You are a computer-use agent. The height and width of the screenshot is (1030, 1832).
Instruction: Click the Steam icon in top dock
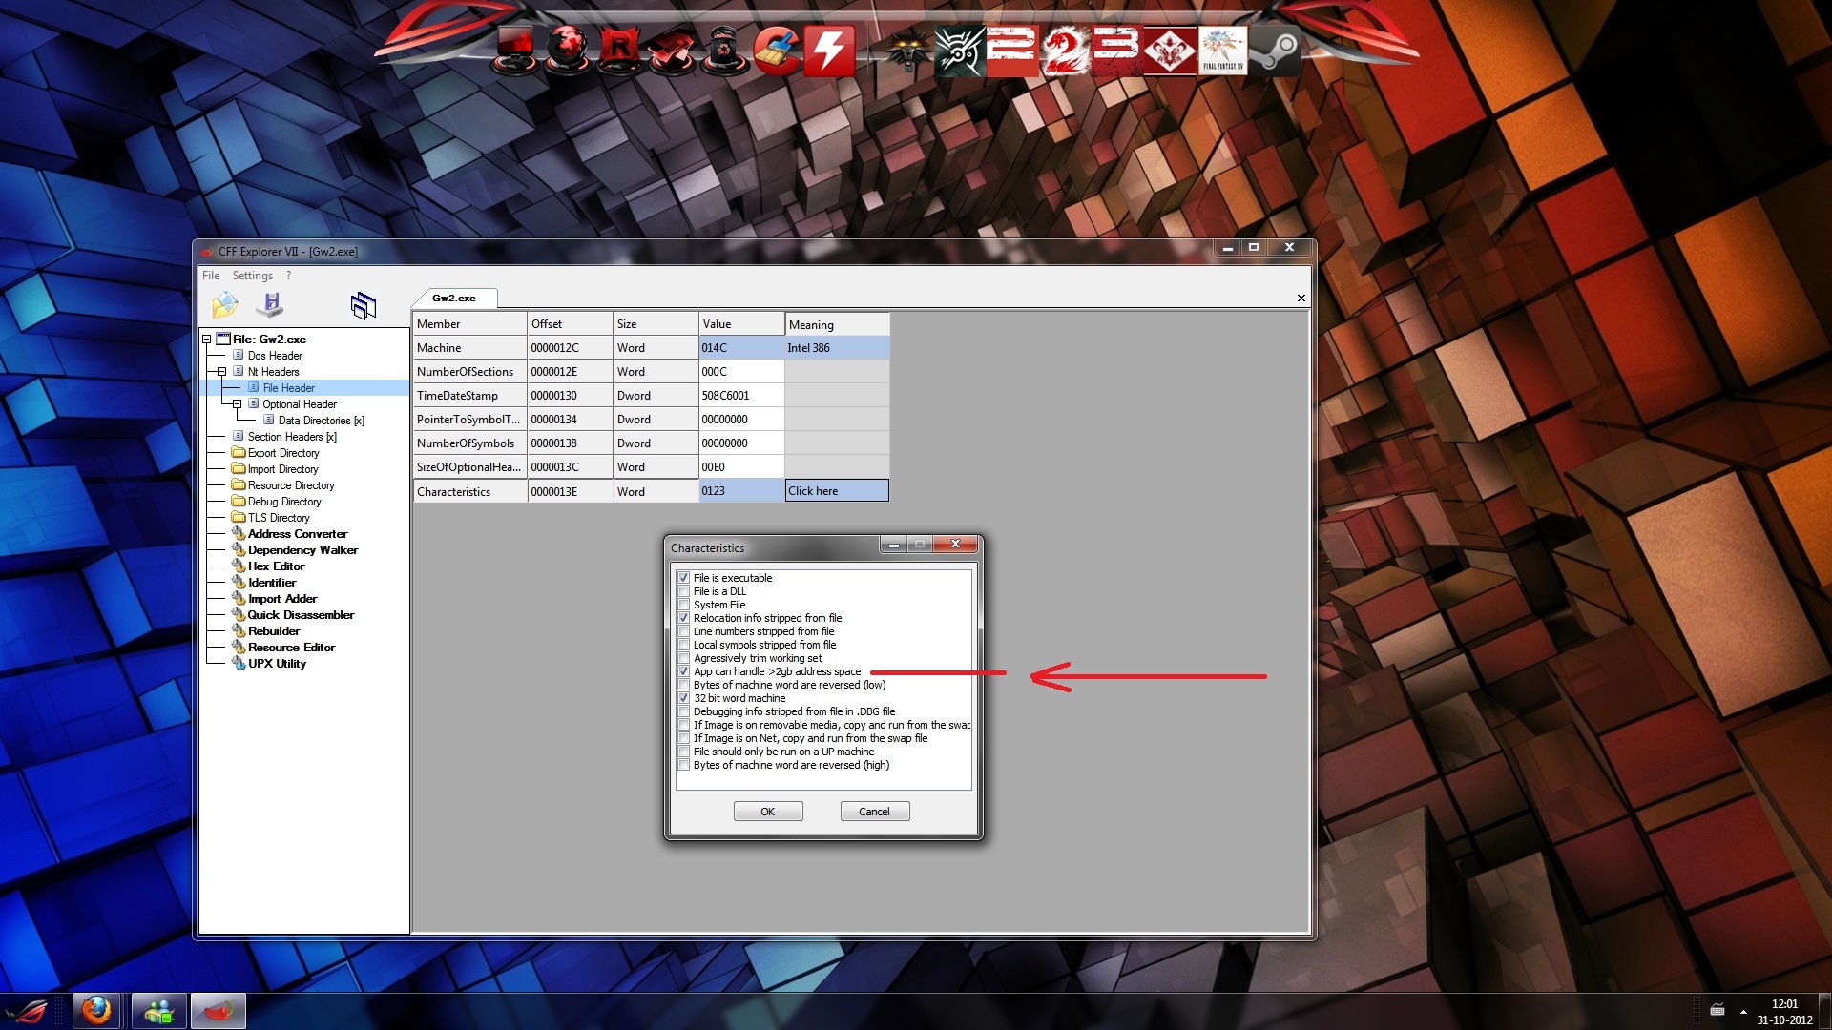click(x=1276, y=50)
